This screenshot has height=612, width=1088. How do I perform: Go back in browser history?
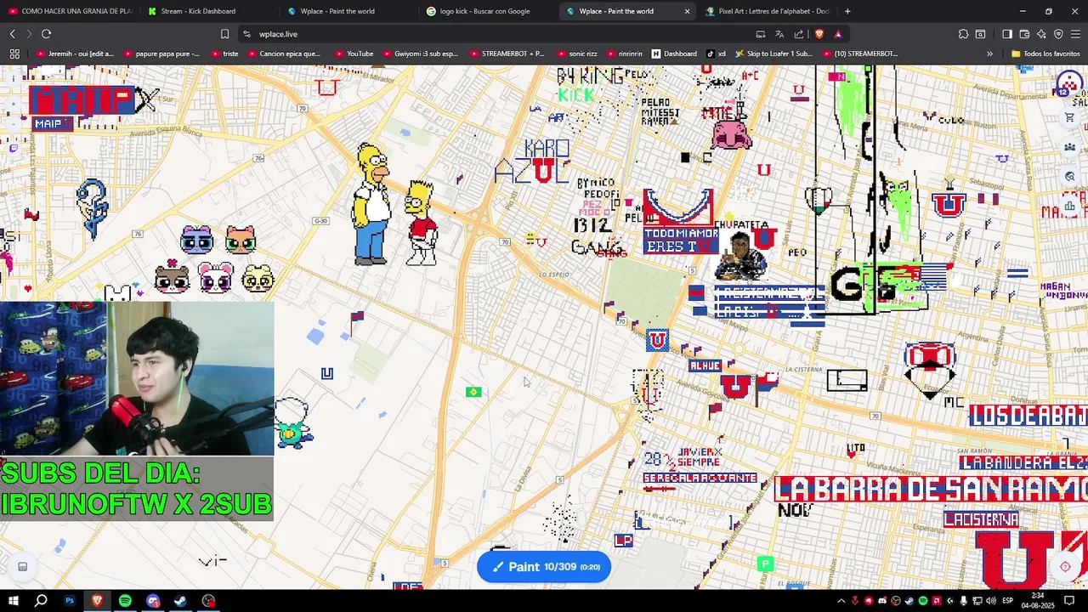tap(13, 34)
